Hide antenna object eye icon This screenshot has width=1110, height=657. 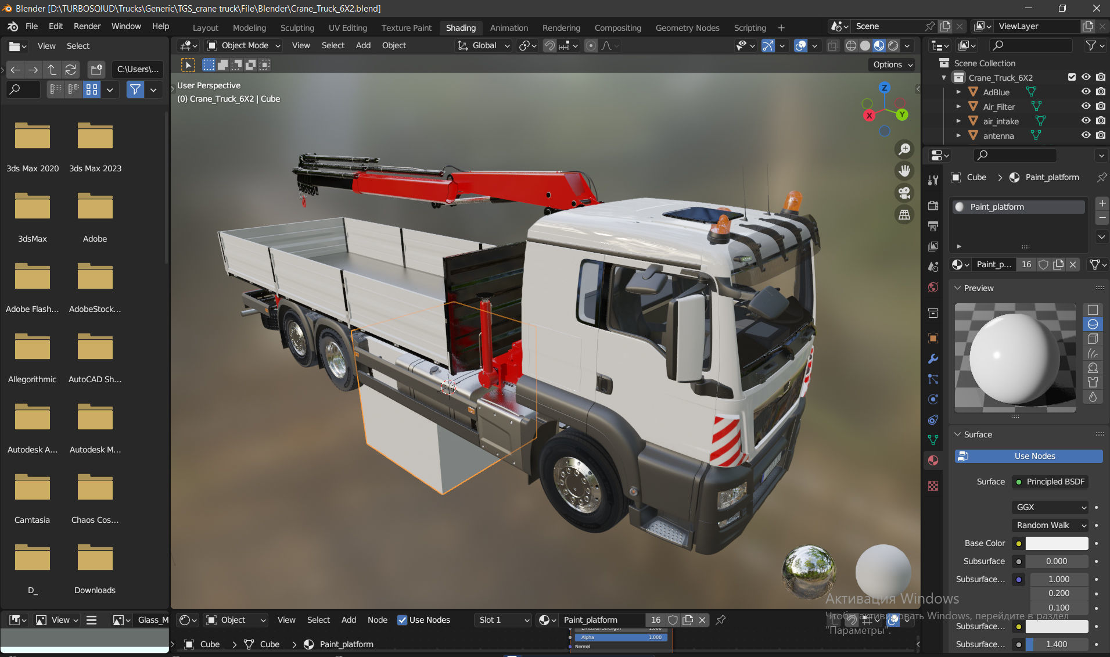pos(1086,135)
